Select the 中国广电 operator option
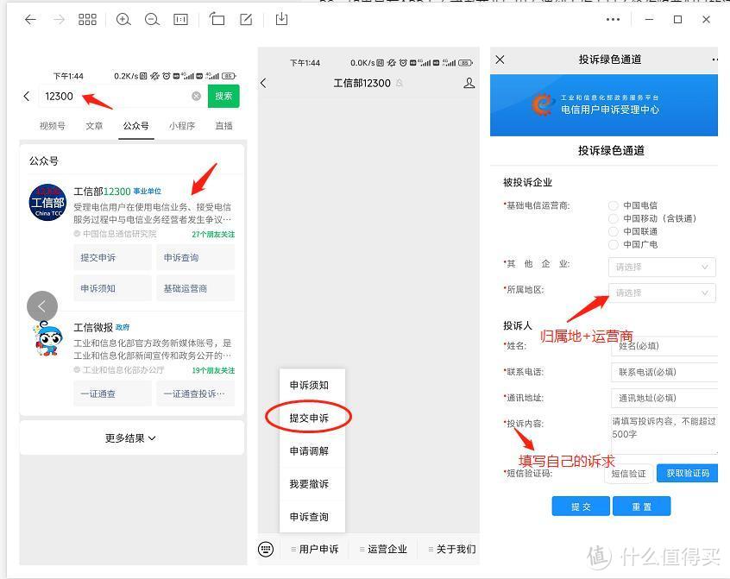The image size is (730, 579). pyautogui.click(x=614, y=244)
